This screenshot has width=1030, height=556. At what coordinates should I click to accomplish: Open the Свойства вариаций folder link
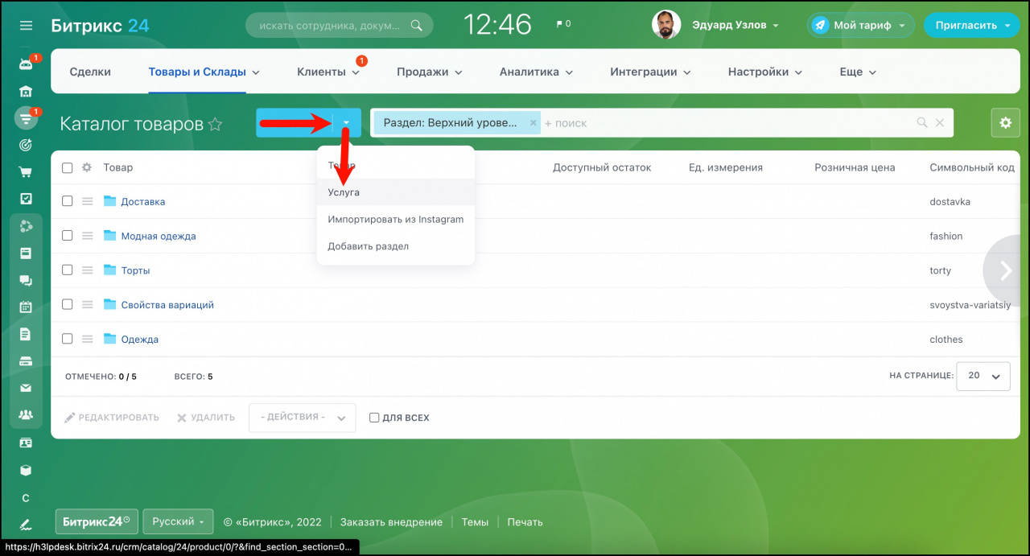pyautogui.click(x=167, y=305)
